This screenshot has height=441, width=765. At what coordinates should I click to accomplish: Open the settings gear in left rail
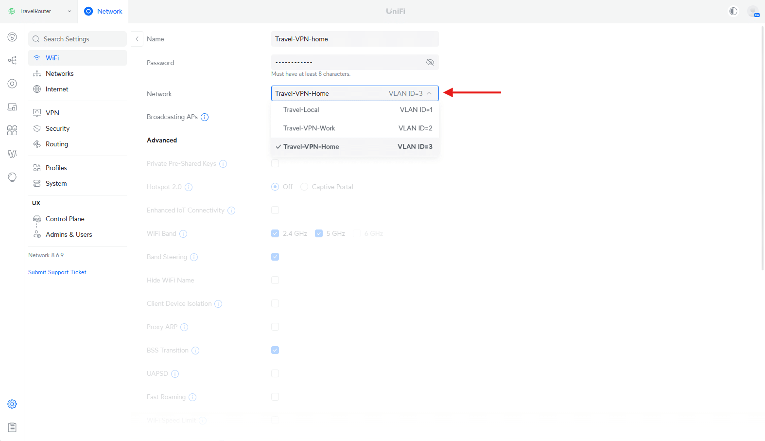(12, 404)
